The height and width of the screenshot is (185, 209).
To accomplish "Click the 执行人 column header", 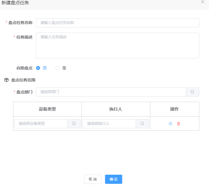I will pos(116,109).
